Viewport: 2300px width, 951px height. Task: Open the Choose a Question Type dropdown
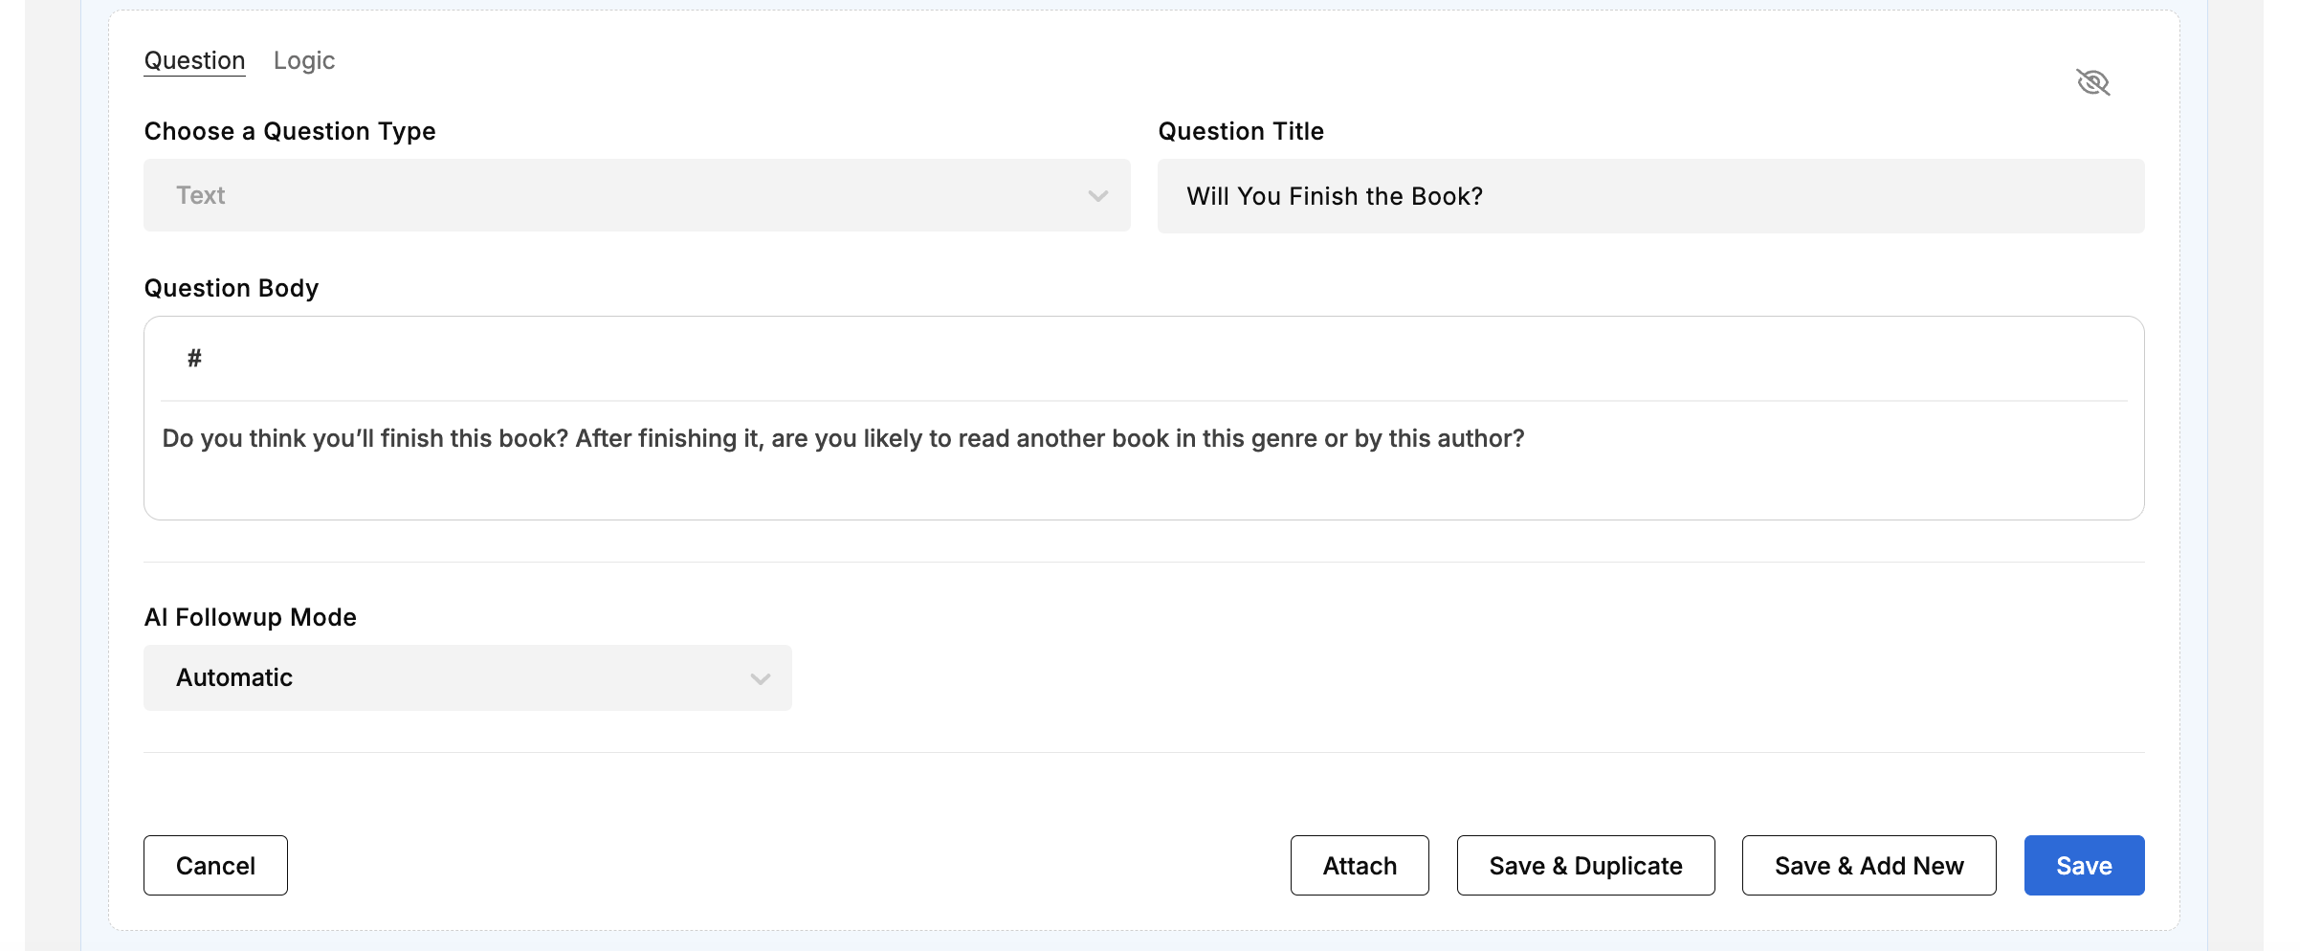pyautogui.click(x=636, y=196)
